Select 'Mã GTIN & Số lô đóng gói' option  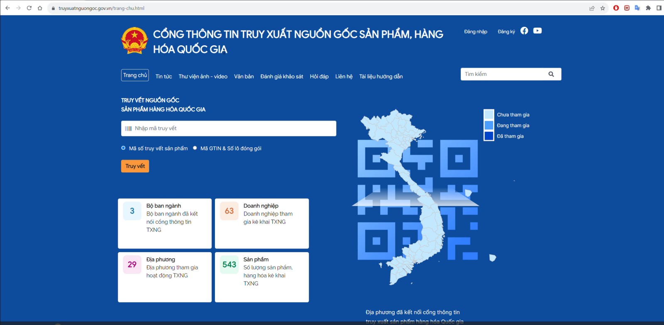(x=195, y=148)
